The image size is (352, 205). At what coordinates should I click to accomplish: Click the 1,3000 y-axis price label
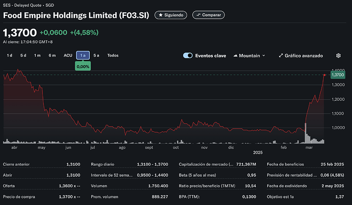click(338, 85)
